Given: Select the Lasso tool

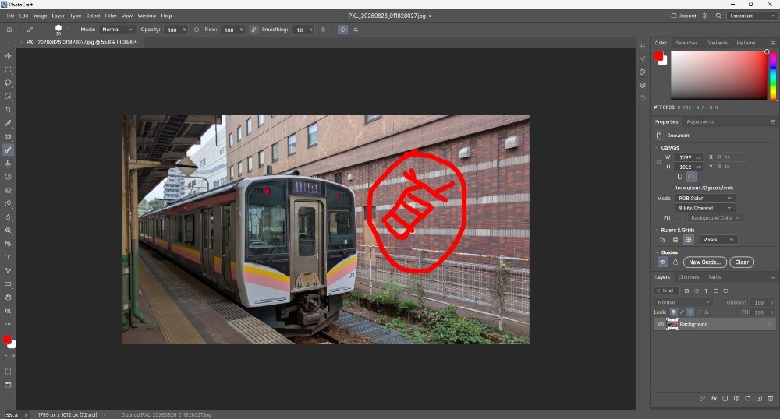Looking at the screenshot, I should coord(8,83).
